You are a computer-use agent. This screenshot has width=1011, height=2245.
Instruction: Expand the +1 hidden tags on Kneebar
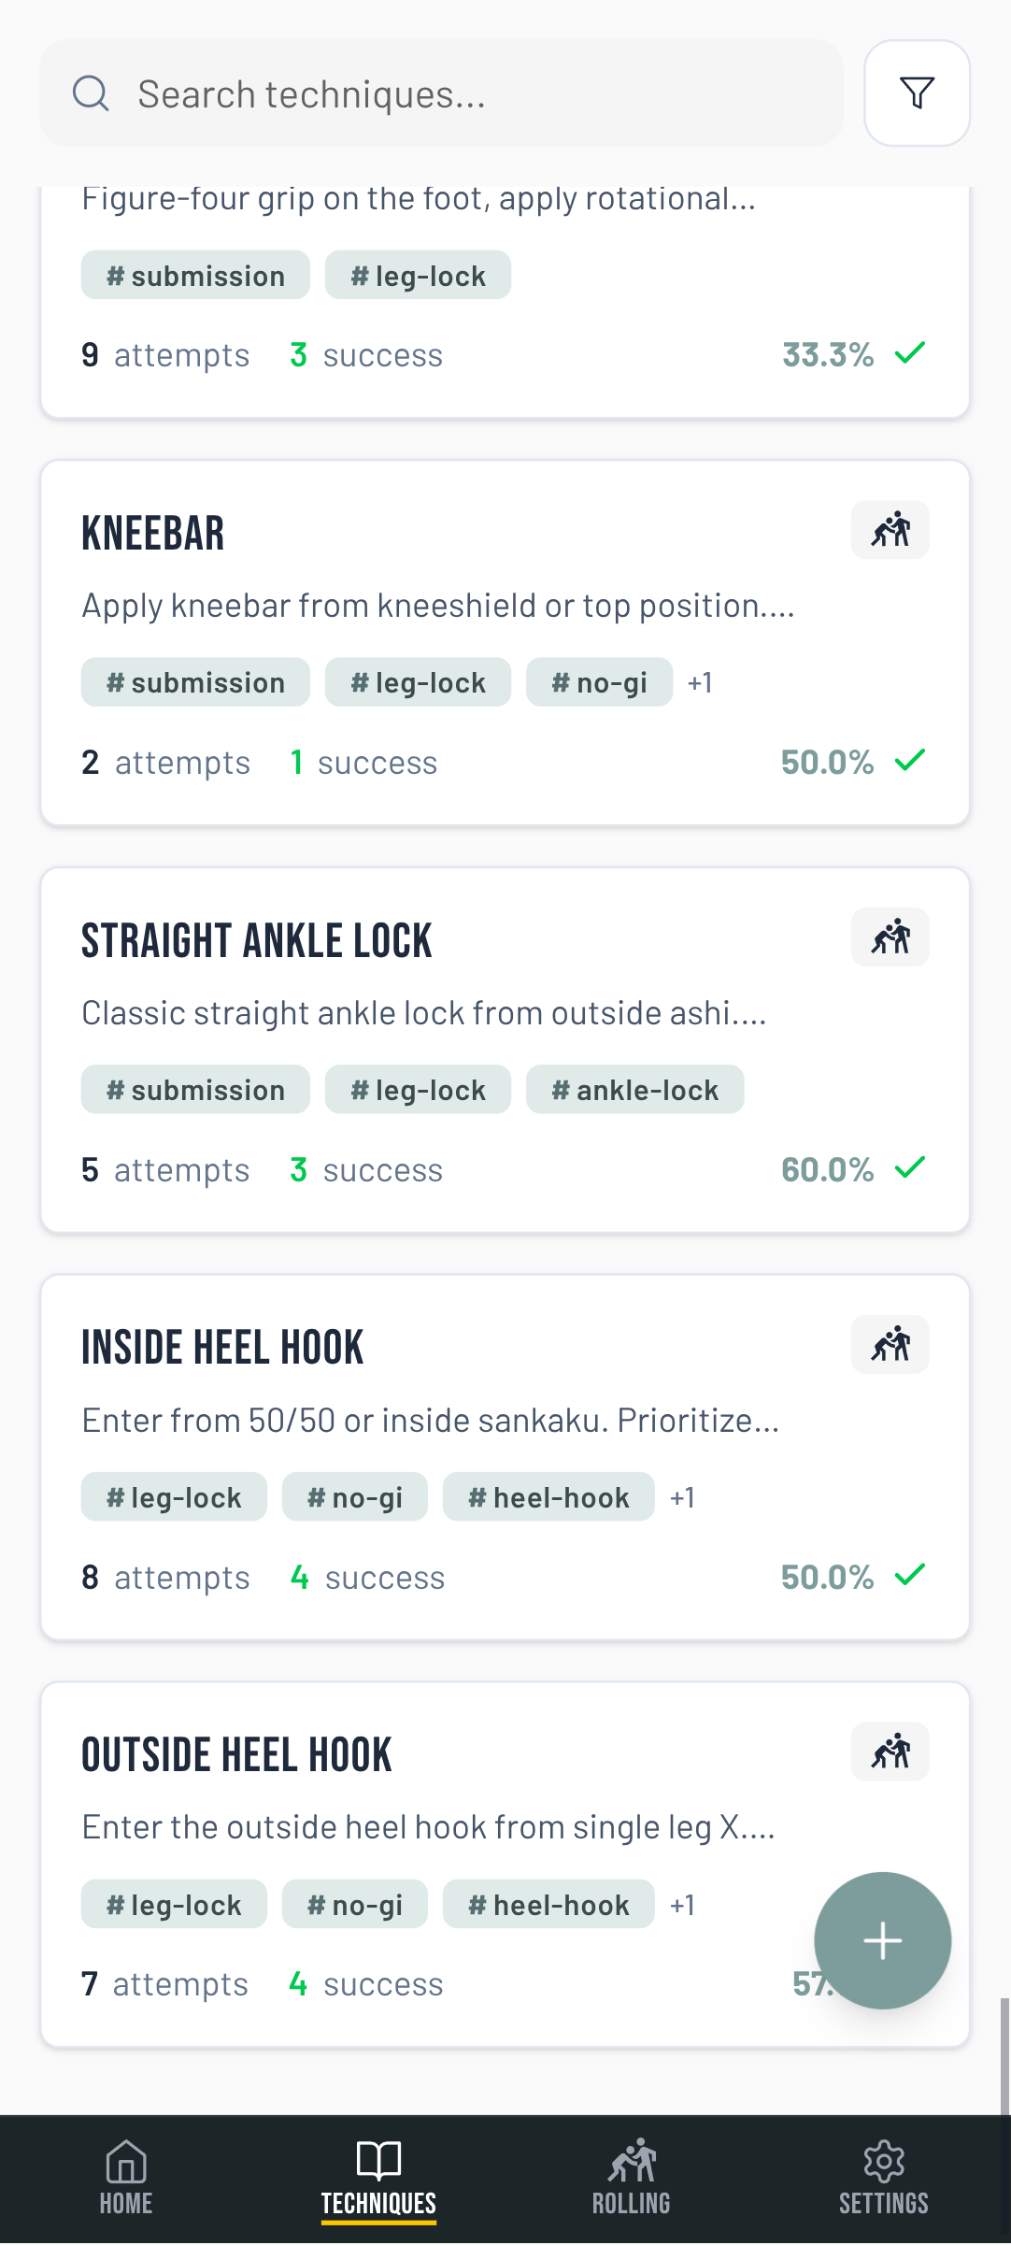click(x=699, y=682)
